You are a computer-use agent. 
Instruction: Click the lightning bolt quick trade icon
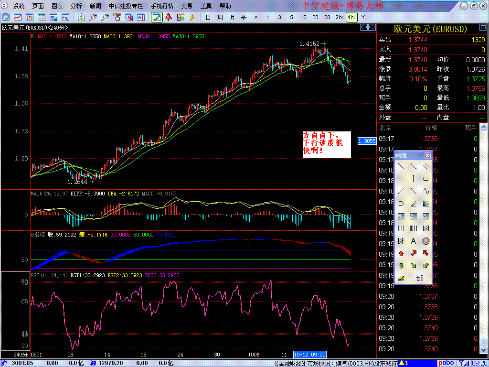192,17
